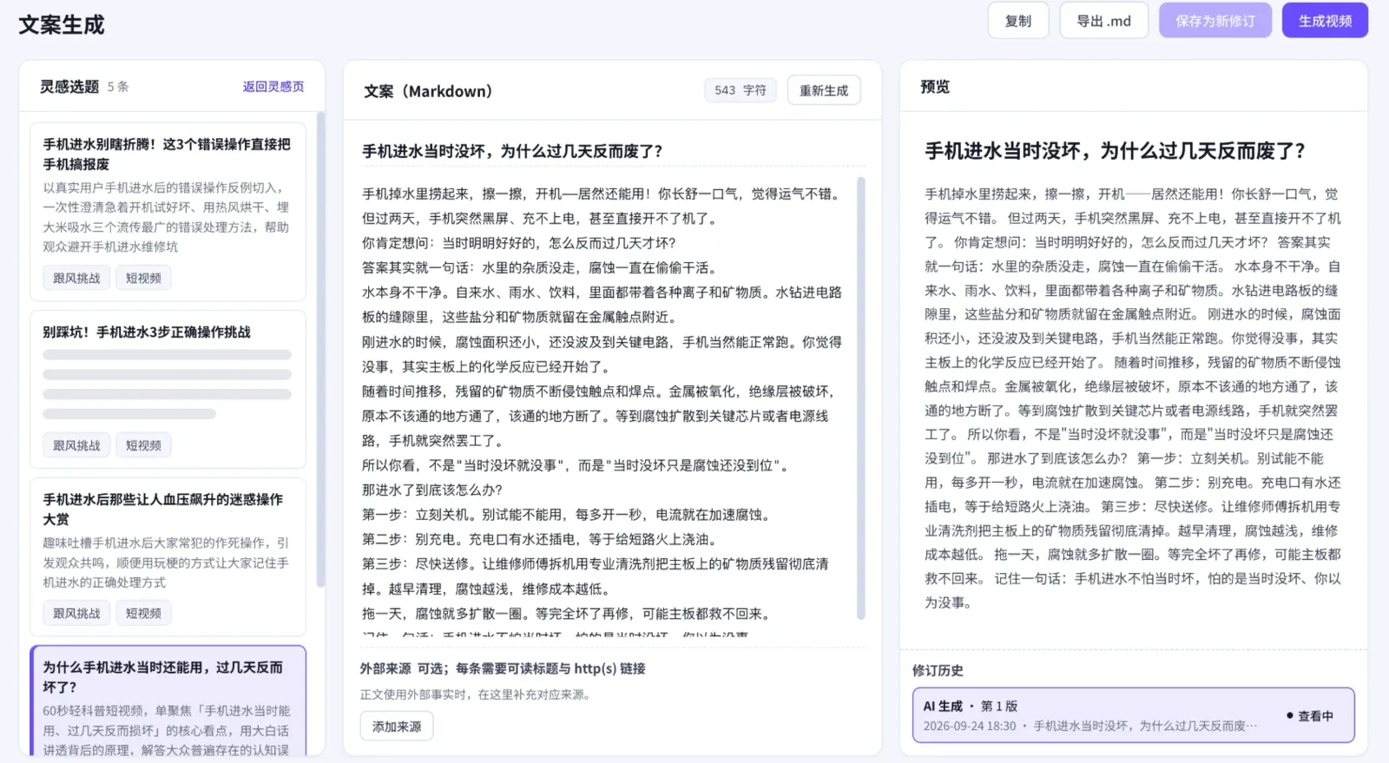Viewport: 1389px width, 763px height.
Task: Click the preview headline 手机进水当时没坏
Action: (1115, 151)
